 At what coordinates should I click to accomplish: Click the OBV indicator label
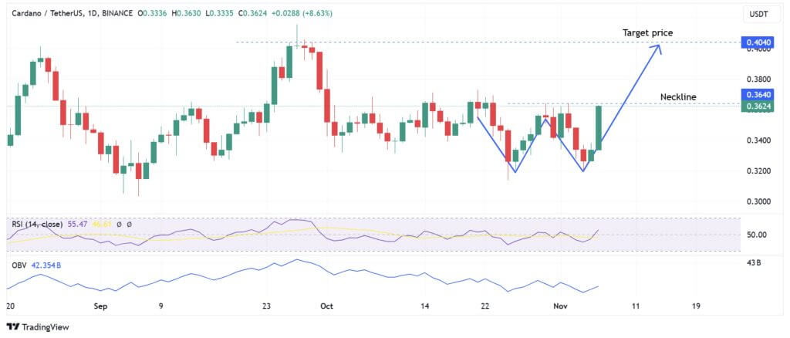19,265
